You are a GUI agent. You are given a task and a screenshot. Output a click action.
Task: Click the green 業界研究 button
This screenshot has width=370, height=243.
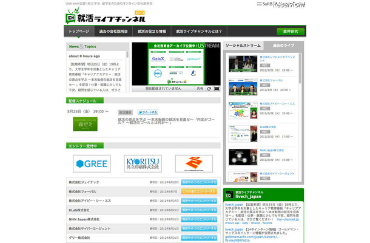click(291, 31)
